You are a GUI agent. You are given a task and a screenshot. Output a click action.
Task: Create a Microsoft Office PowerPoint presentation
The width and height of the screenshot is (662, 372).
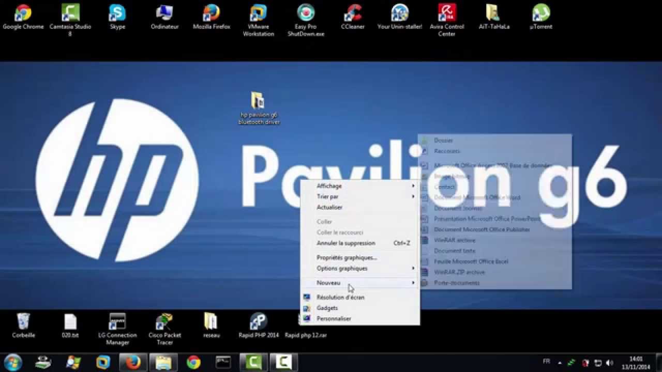pos(495,219)
